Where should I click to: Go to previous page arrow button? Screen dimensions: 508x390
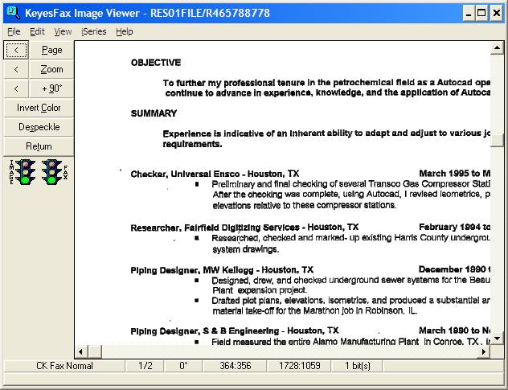pos(16,50)
